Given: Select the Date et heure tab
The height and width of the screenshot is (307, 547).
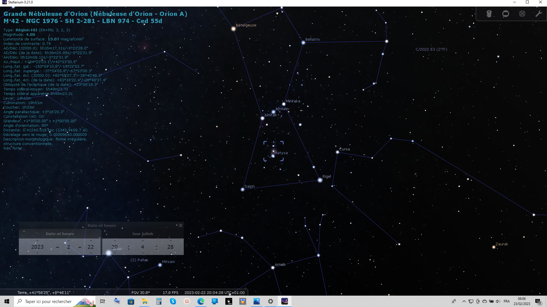Looking at the screenshot, I should [60, 234].
